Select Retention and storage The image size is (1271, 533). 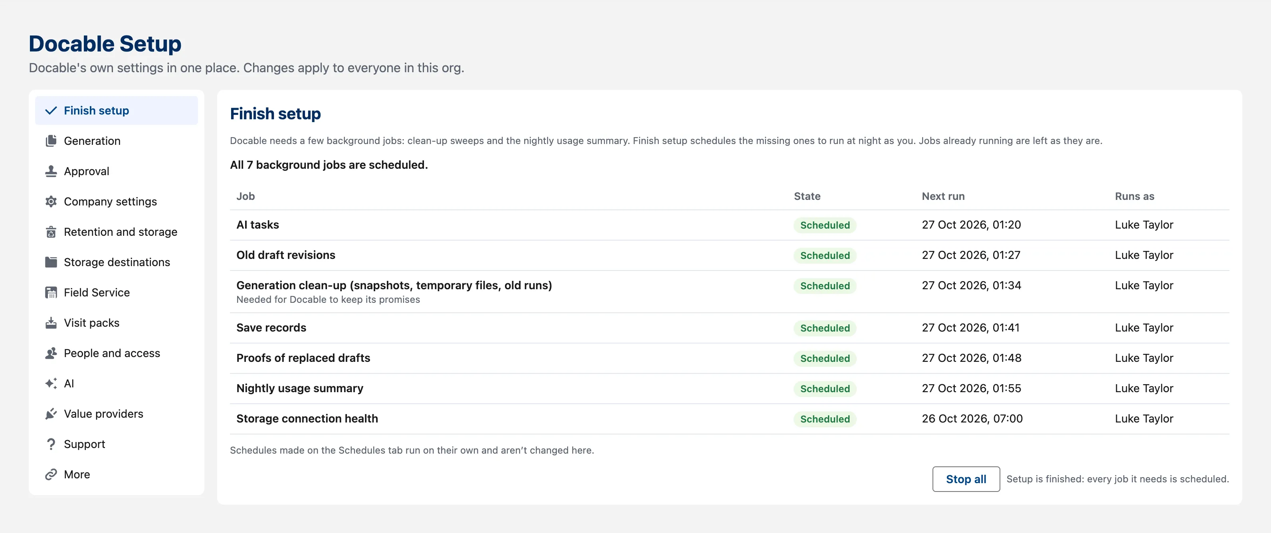[x=117, y=232]
